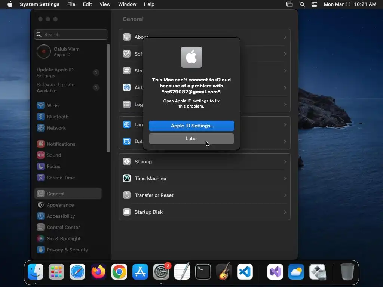Open Boot Camp Assistant from Dock
Image resolution: width=383 pixels, height=287 pixels.
(317, 272)
